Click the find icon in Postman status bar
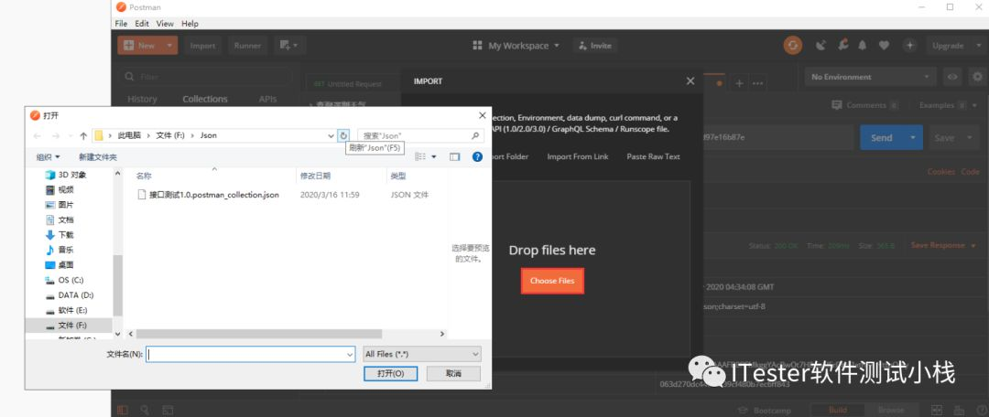The width and height of the screenshot is (989, 417). click(145, 410)
